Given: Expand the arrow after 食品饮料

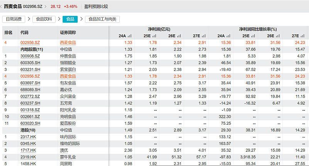Looking at the screenshot, I should [x=59, y=19].
